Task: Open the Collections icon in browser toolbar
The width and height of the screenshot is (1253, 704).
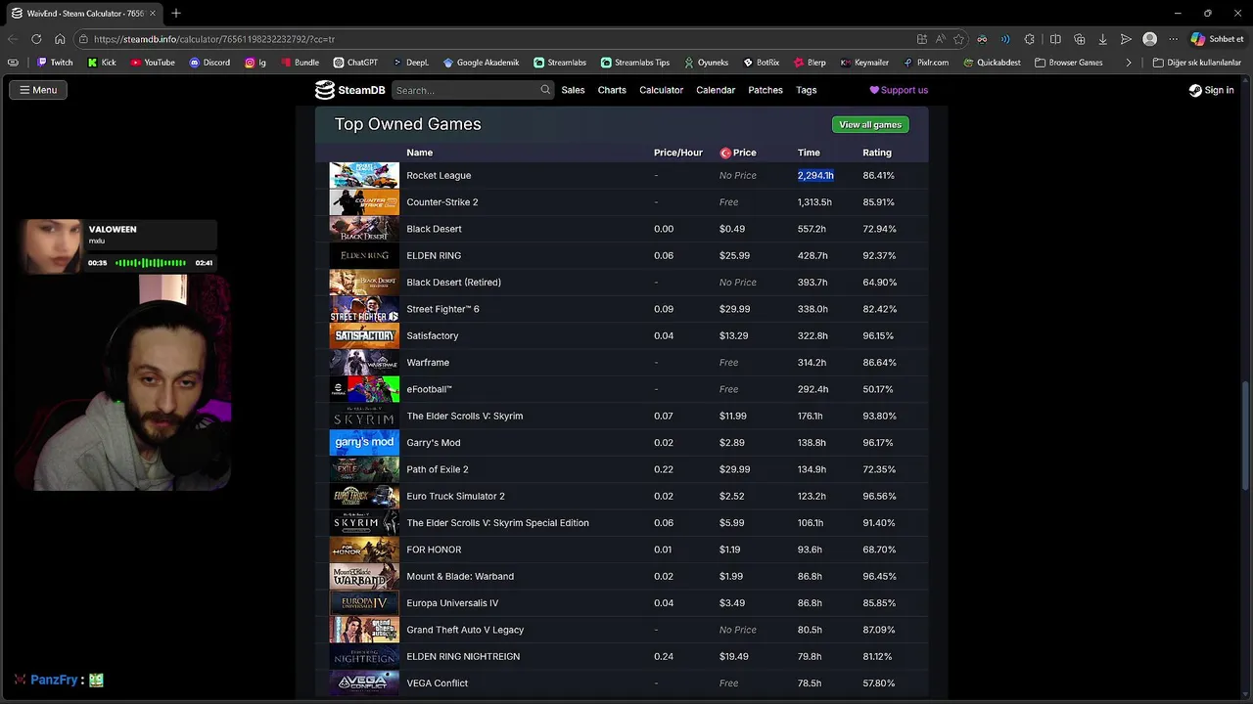Action: pos(1080,39)
